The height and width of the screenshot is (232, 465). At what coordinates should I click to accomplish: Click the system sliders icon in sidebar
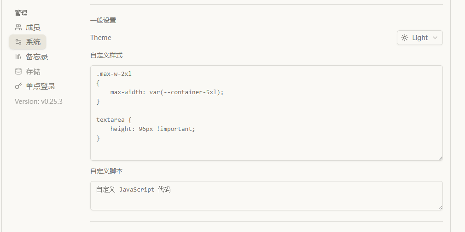coord(18,42)
